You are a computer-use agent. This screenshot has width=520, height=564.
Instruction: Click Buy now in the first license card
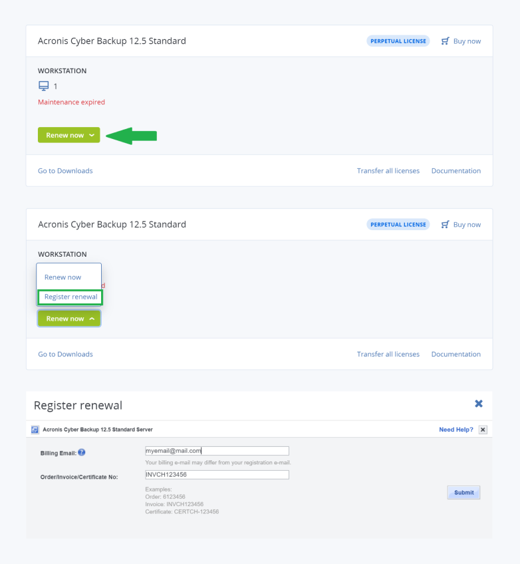tap(467, 41)
